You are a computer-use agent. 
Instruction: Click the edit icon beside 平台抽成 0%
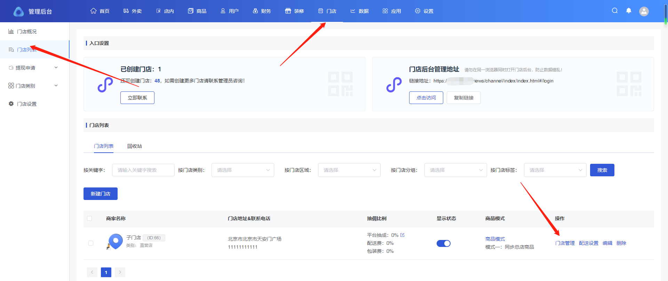(x=403, y=235)
